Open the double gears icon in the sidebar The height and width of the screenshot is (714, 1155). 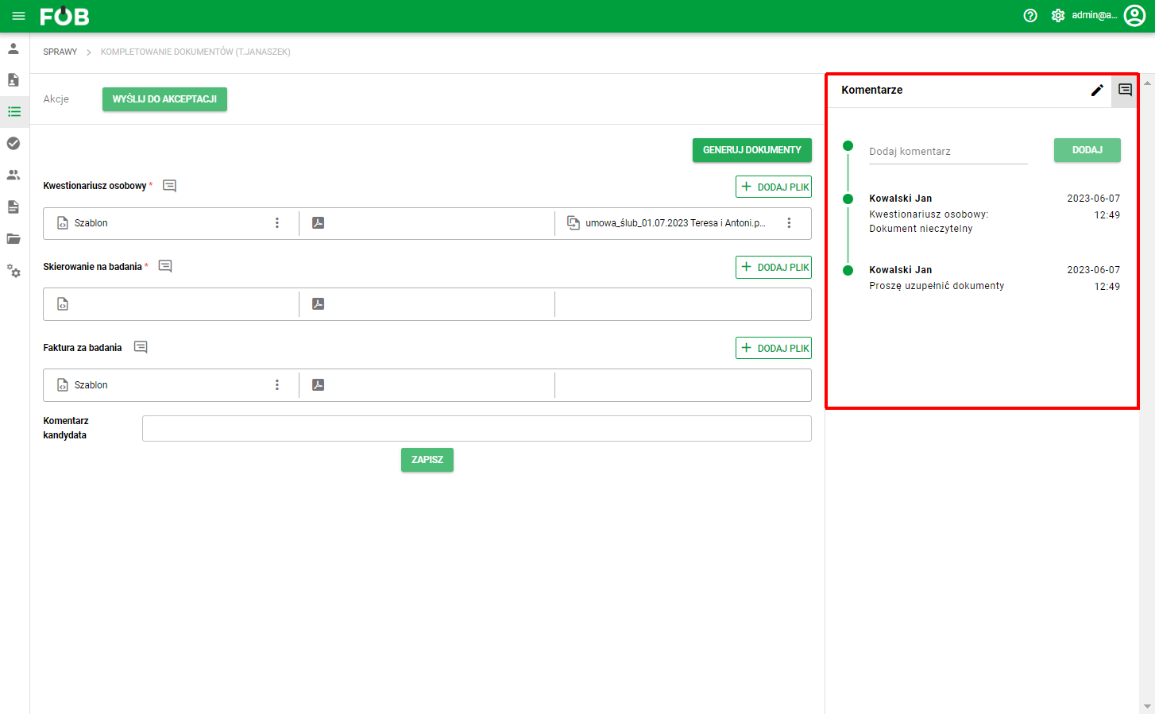(14, 271)
